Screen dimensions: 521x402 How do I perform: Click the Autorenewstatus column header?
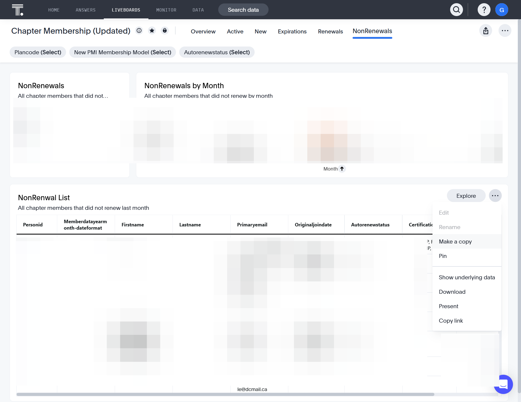pos(373,225)
